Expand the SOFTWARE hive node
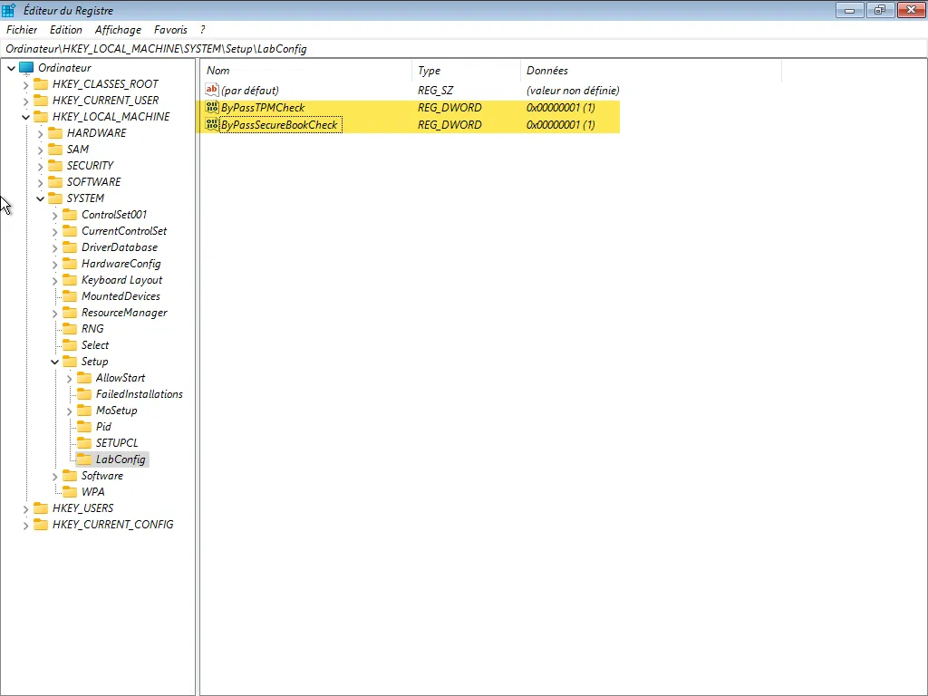Image resolution: width=928 pixels, height=696 pixels. (x=40, y=182)
